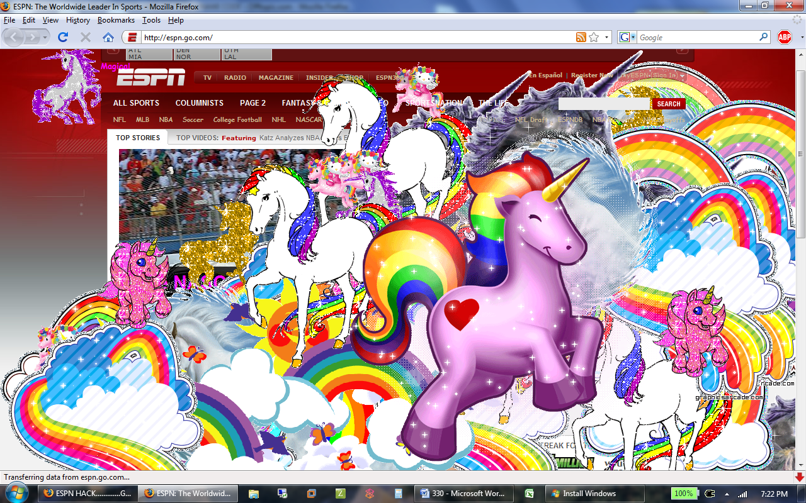Viewport: 806px width, 503px height.
Task: Select the TOP STORIES tab
Action: tap(138, 138)
